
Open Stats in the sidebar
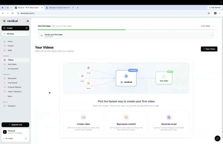point(10,50)
